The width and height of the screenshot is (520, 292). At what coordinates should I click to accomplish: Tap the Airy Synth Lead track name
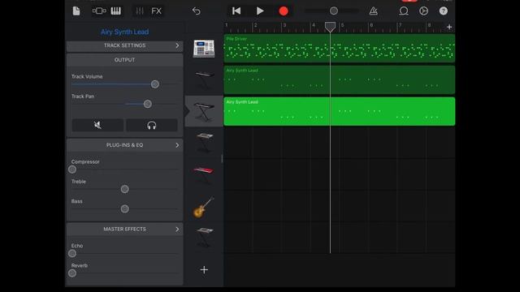click(124, 32)
